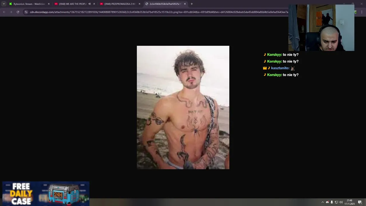
Task: Close the RybsonLoL Stream tab
Action: [x=49, y=4]
